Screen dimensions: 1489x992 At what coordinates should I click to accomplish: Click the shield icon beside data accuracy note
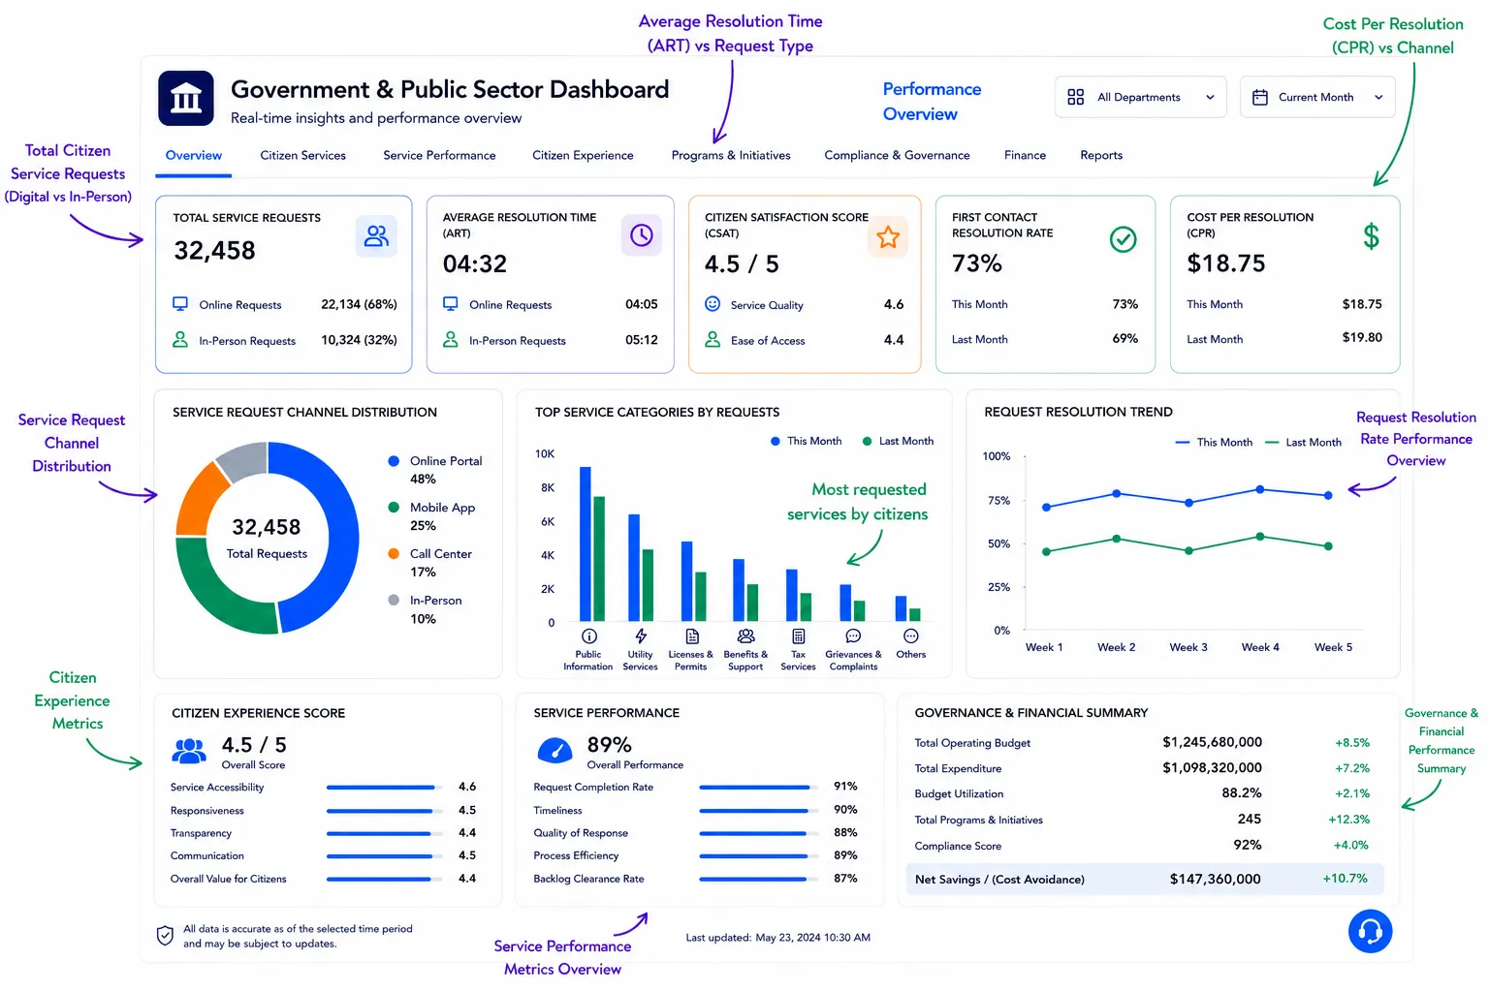[x=165, y=936]
